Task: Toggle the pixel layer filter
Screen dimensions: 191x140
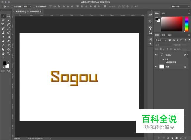Action: tap(170, 40)
